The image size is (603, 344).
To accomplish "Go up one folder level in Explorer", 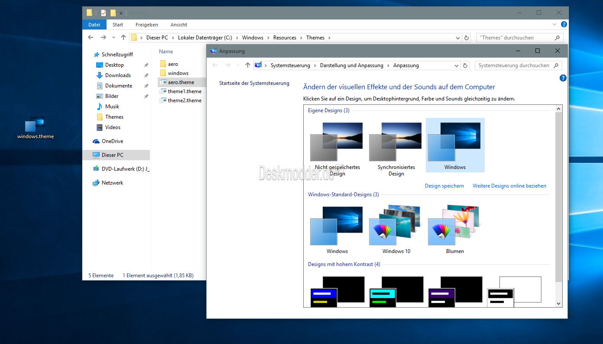I will tap(123, 38).
